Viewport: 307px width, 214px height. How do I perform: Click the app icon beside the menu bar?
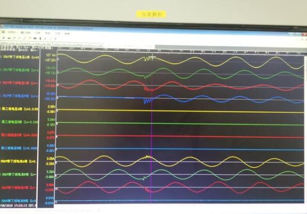[3, 32]
